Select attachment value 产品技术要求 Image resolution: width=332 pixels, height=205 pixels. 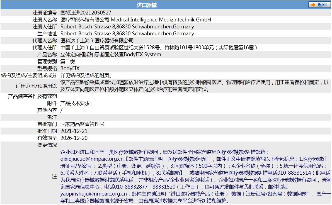pyautogui.click(x=75, y=103)
